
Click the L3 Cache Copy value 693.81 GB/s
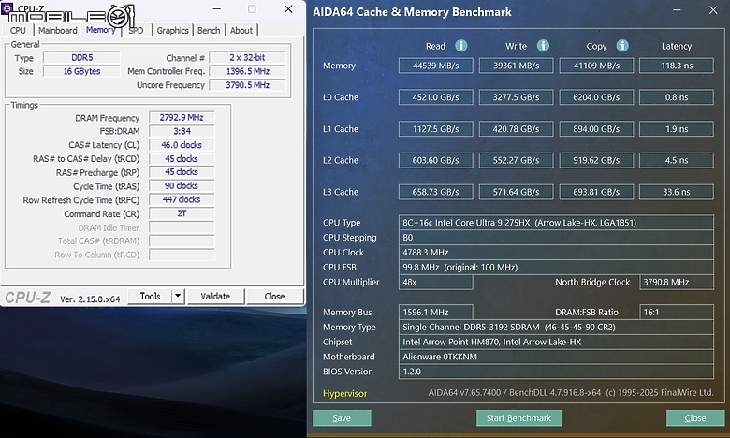click(596, 192)
